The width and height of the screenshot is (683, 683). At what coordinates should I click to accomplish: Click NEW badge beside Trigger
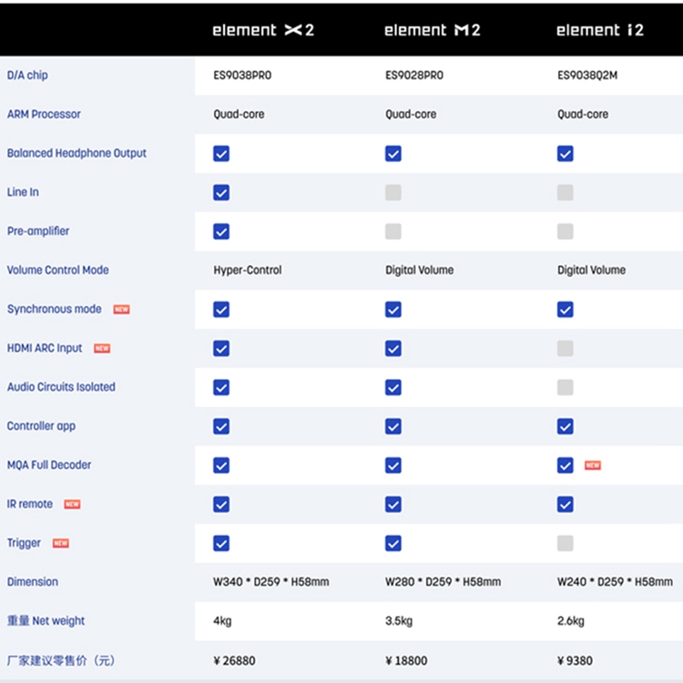(x=60, y=543)
